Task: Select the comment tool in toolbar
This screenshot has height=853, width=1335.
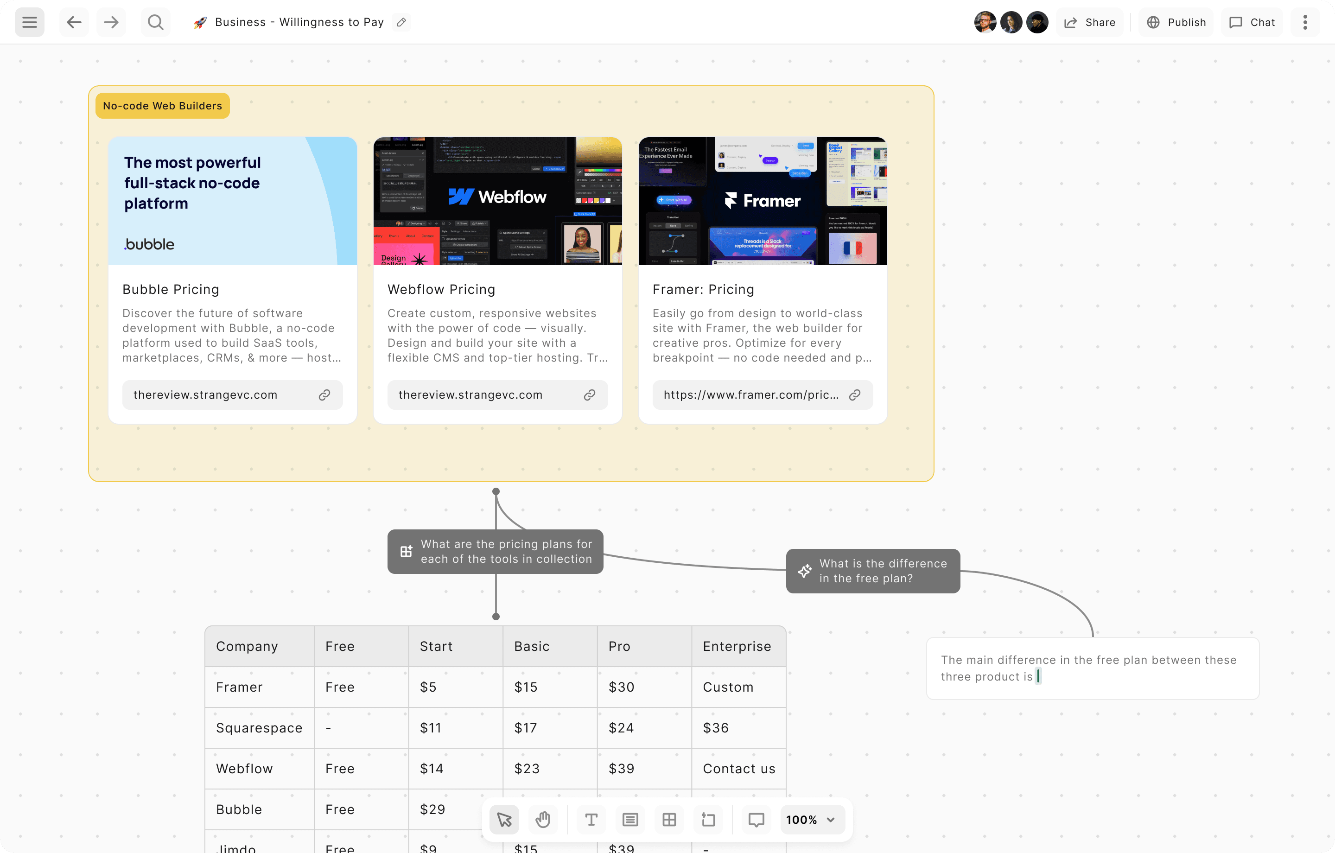Action: pos(756,819)
